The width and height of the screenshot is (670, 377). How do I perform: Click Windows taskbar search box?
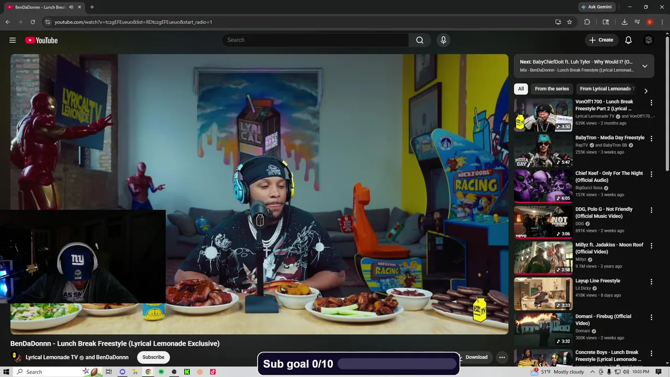(x=59, y=372)
